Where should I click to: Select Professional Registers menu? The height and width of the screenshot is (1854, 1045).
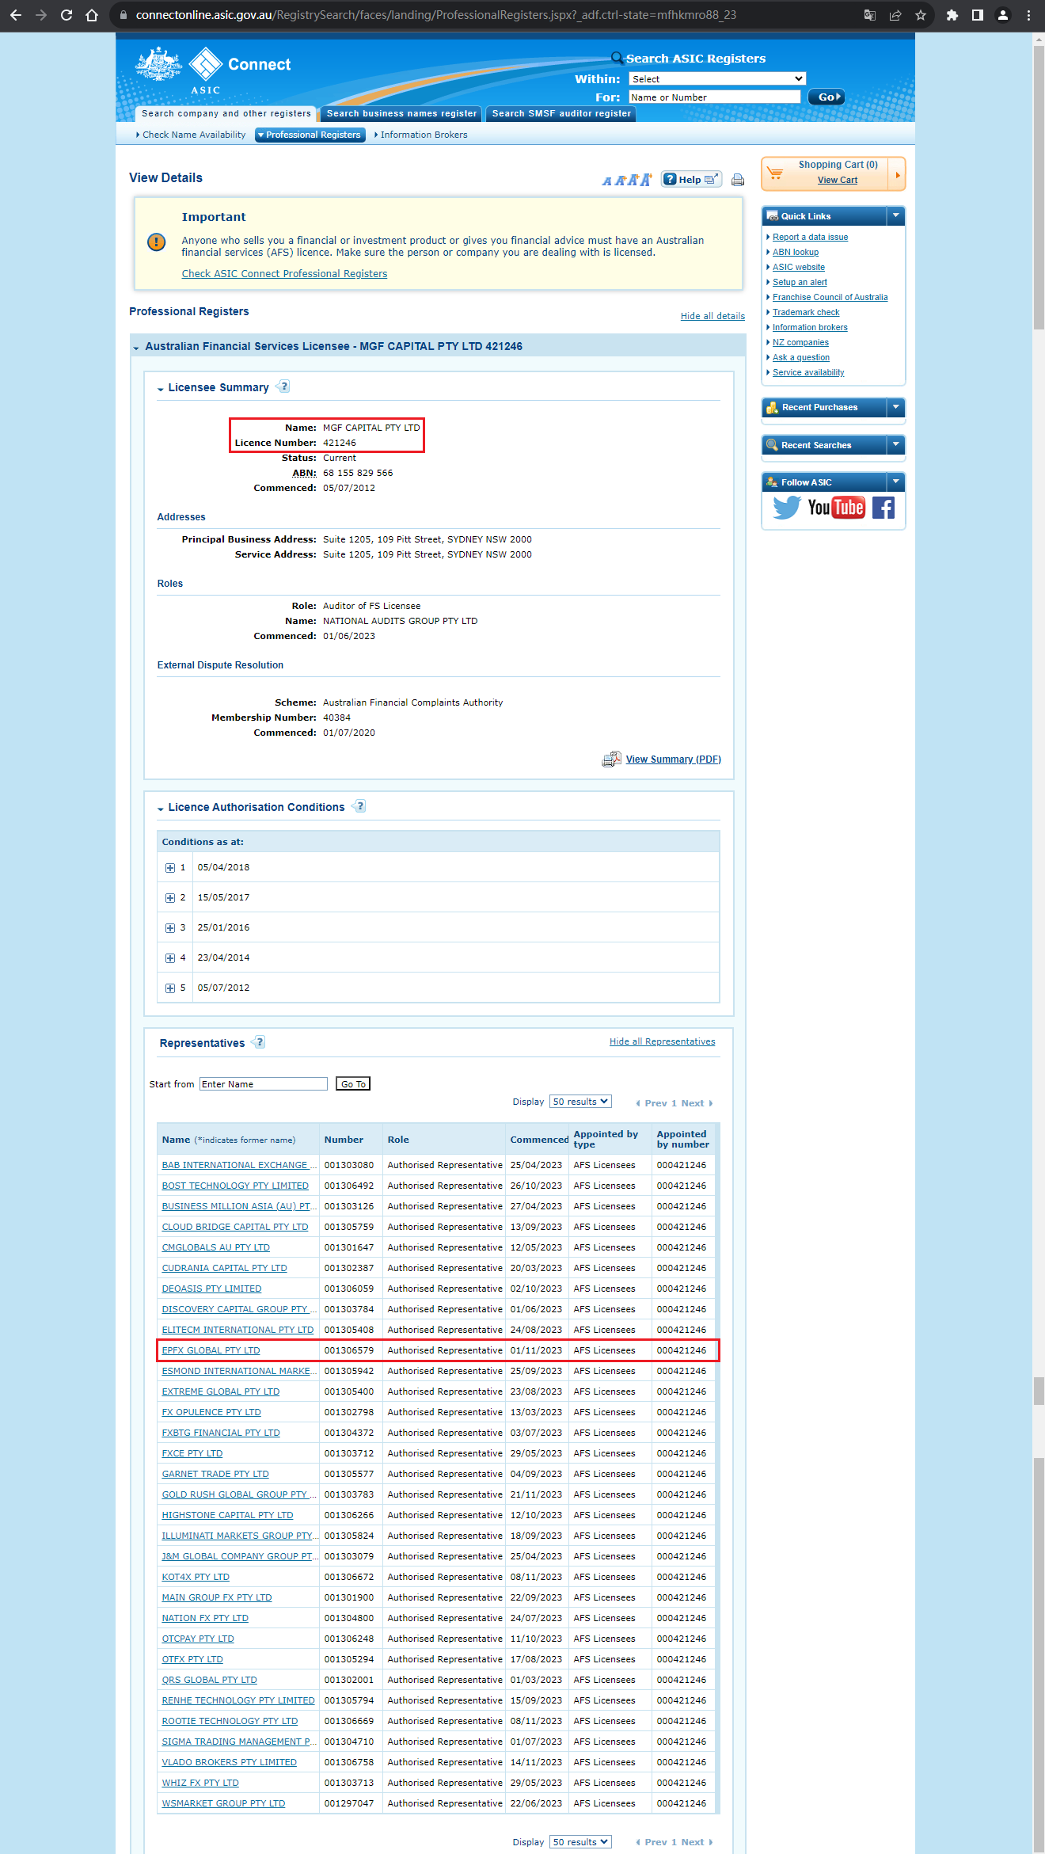pyautogui.click(x=310, y=135)
